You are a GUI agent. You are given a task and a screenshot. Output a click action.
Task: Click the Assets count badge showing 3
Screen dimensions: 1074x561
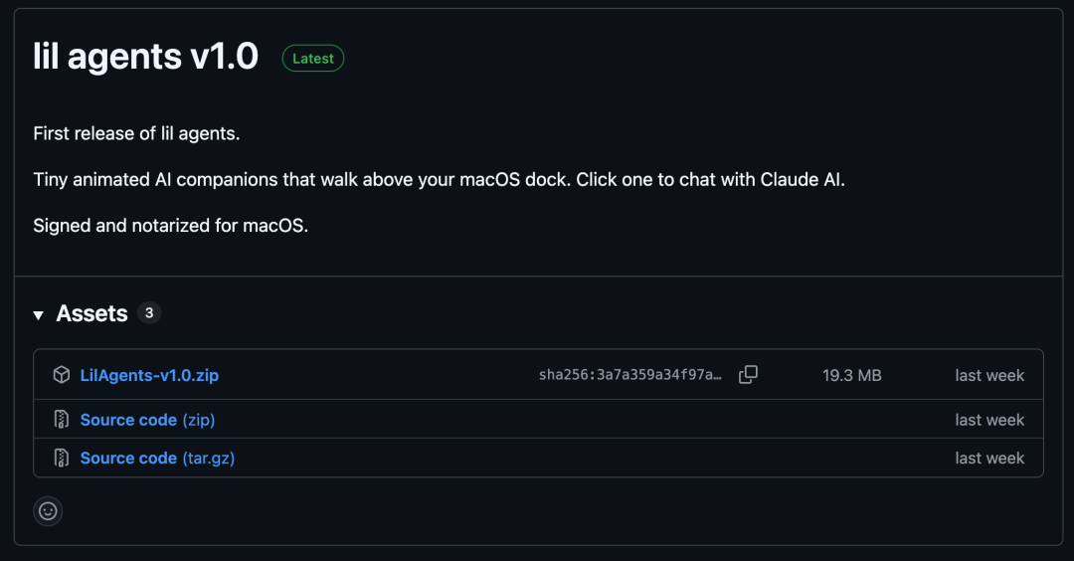pos(149,313)
